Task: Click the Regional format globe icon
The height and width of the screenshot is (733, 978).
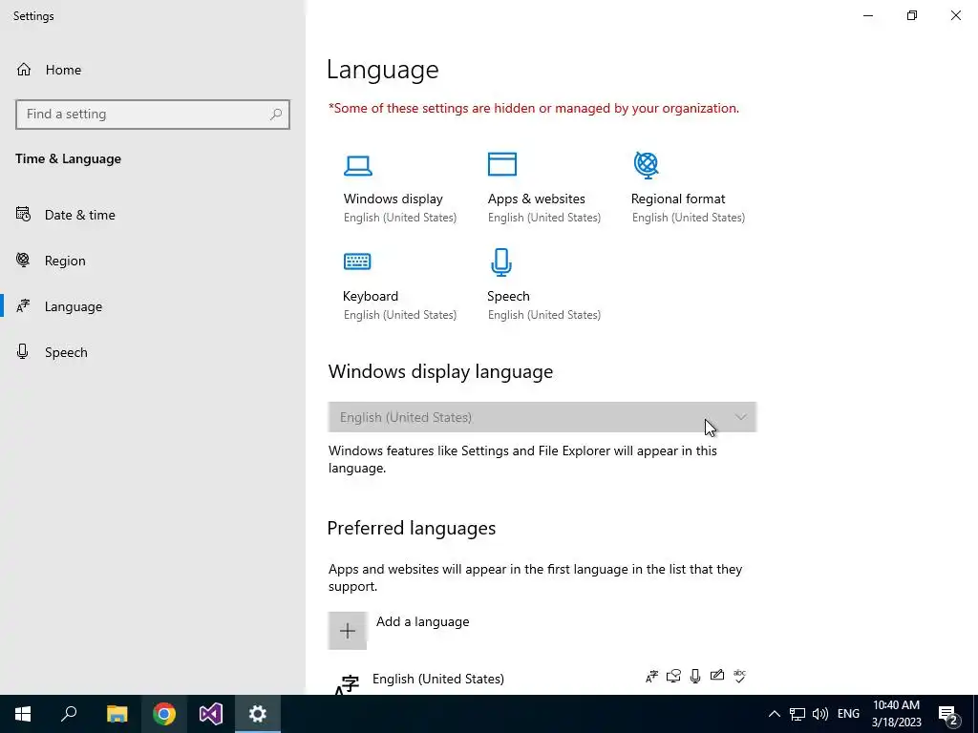Action: (647, 165)
